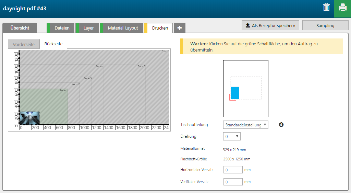Open the Drehung rotation dropdown
This screenshot has width=351, height=193.
point(232,136)
